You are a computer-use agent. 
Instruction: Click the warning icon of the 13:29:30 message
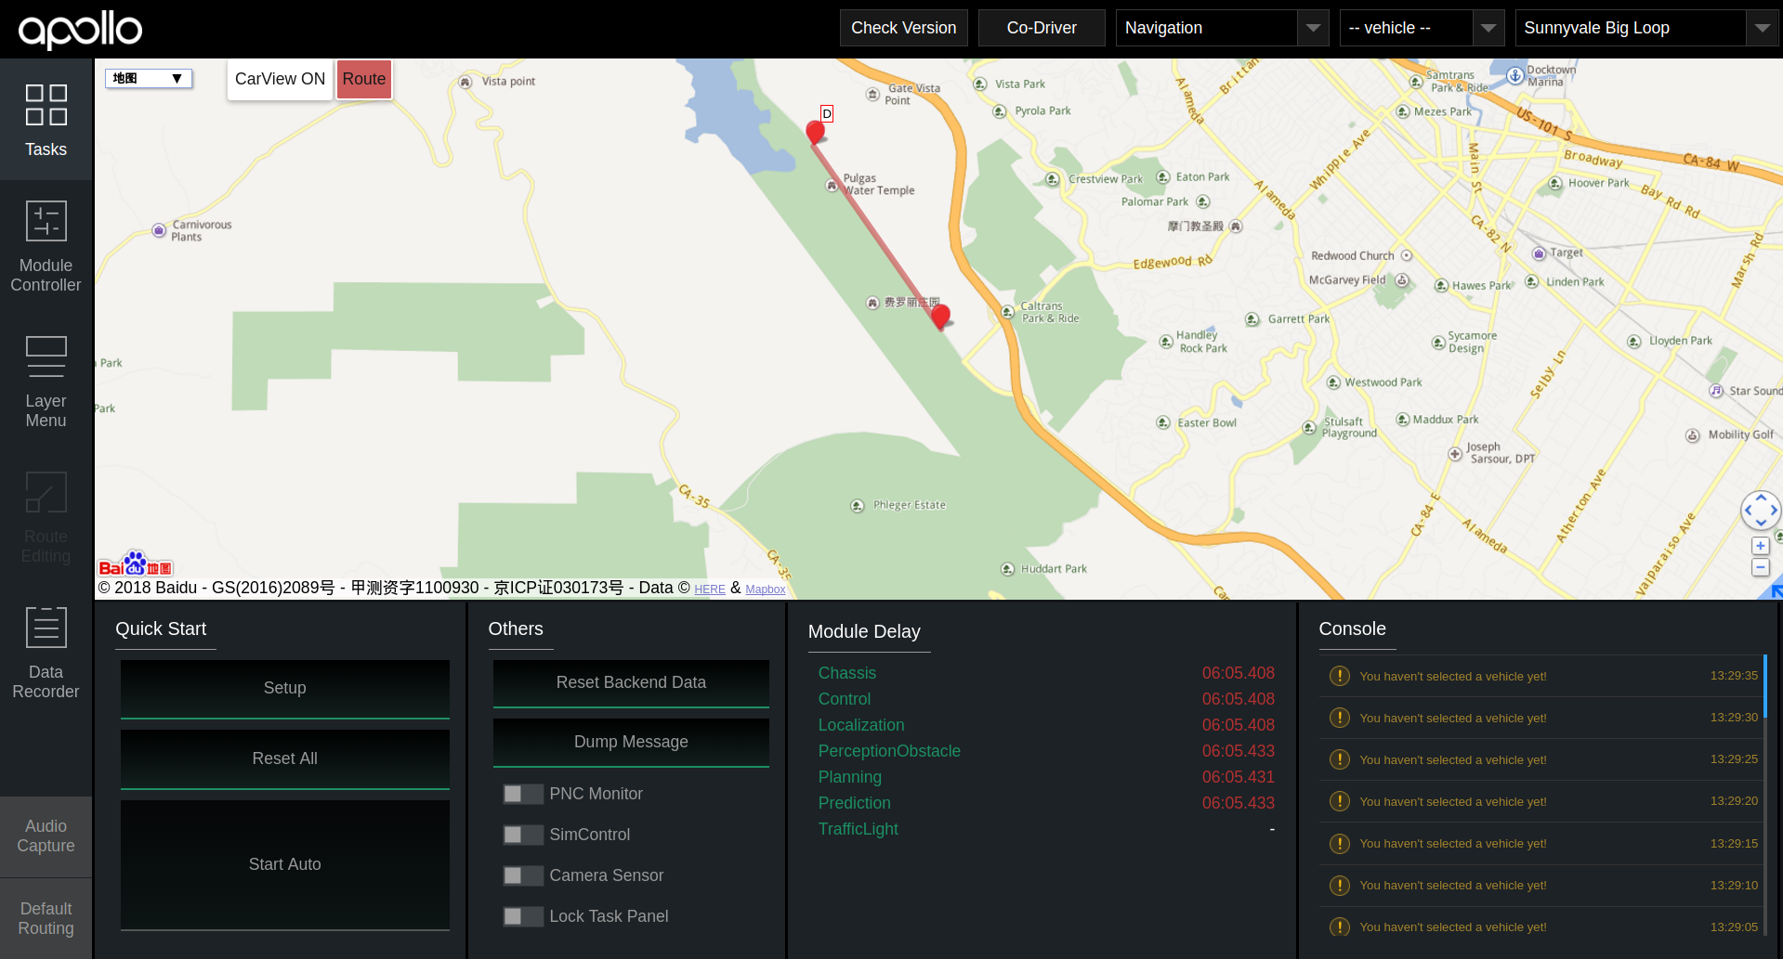click(x=1339, y=718)
